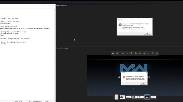
Task: Click OK in the disc read error photo
Action: click(x=143, y=84)
